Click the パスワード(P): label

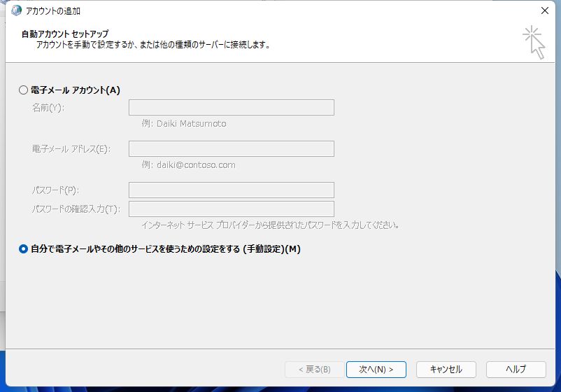[x=55, y=190]
